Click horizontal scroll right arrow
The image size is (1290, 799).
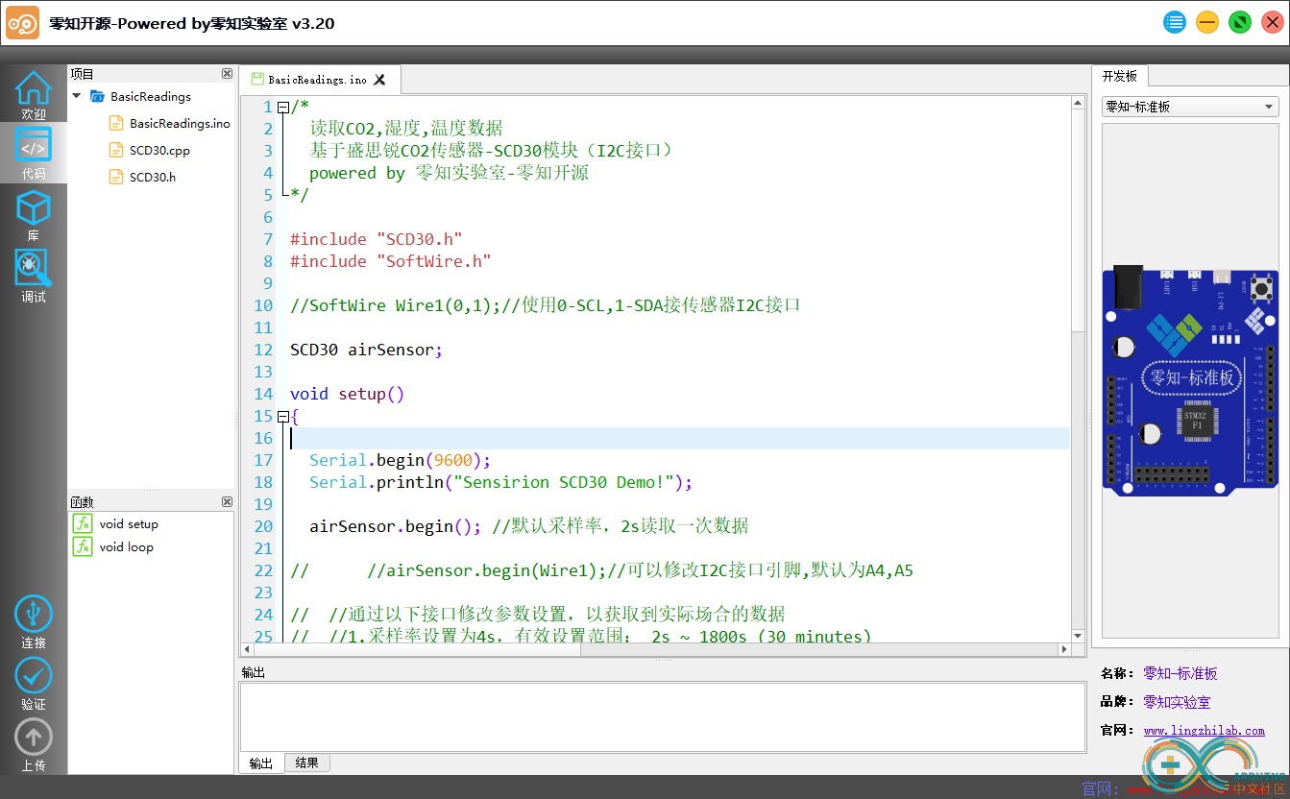tap(1064, 649)
